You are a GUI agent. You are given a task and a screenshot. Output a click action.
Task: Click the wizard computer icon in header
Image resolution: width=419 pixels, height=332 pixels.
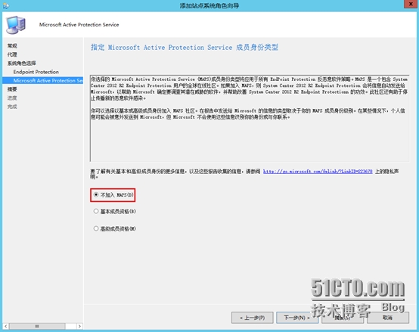(x=16, y=25)
